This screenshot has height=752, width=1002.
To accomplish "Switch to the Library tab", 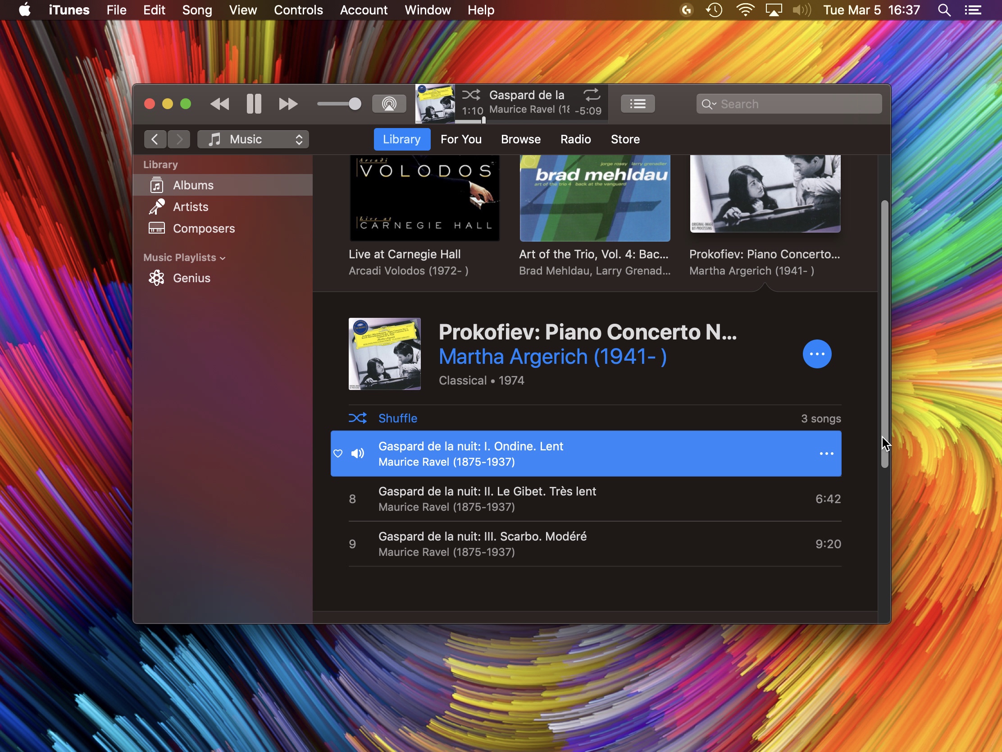I will pos(401,139).
